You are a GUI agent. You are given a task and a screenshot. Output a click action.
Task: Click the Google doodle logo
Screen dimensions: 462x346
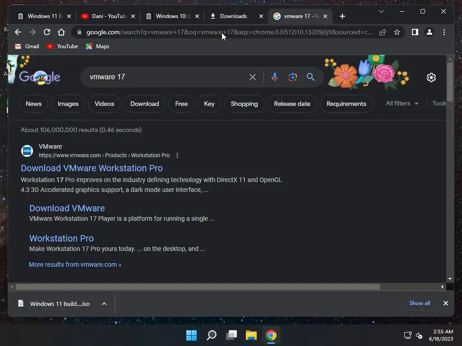(x=40, y=77)
